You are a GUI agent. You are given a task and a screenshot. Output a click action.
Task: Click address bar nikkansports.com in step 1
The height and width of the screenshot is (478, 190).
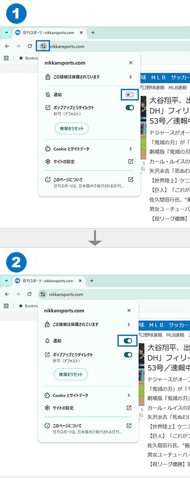pyautogui.click(x=66, y=46)
